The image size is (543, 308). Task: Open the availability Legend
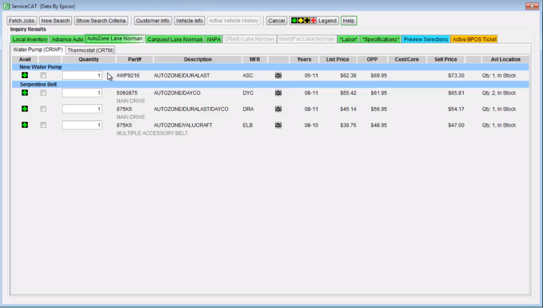(314, 21)
